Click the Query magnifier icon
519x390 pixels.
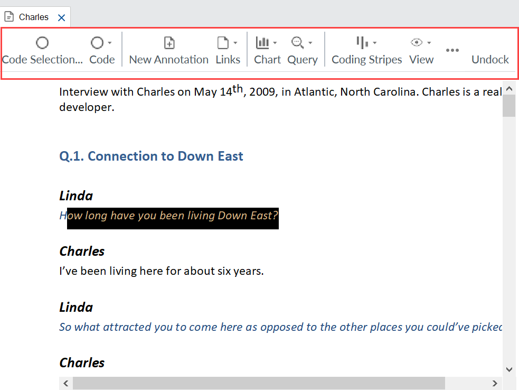click(298, 43)
